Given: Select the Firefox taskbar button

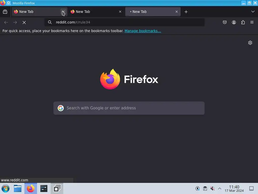Looking at the screenshot, I should click(x=30, y=188).
